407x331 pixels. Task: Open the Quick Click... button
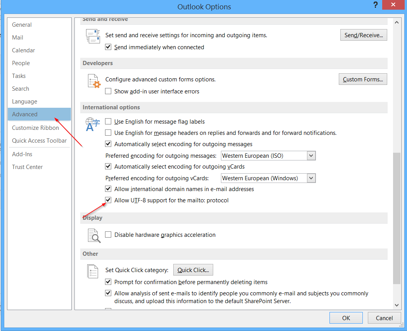pos(193,270)
